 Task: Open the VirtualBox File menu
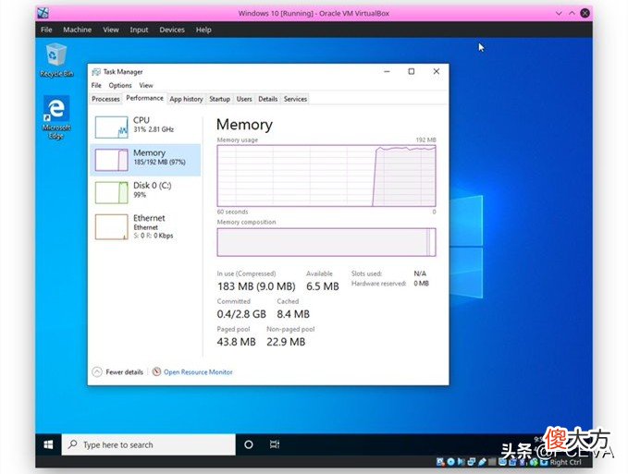(46, 30)
